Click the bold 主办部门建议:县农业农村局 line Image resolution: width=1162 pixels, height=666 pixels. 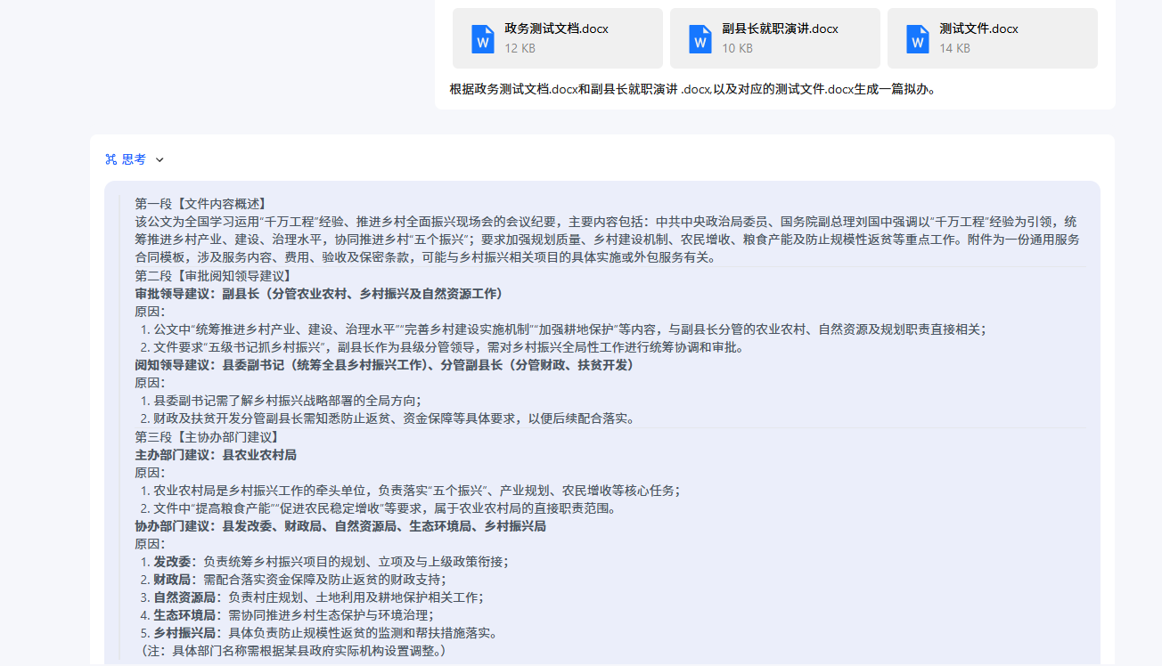(216, 455)
